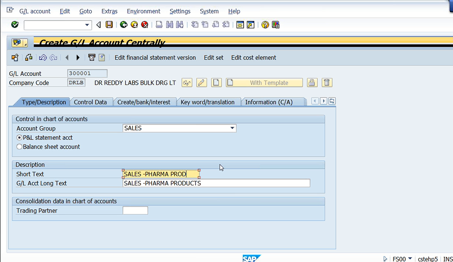
Task: Click the Create Shortcut icon
Action: (x=251, y=25)
